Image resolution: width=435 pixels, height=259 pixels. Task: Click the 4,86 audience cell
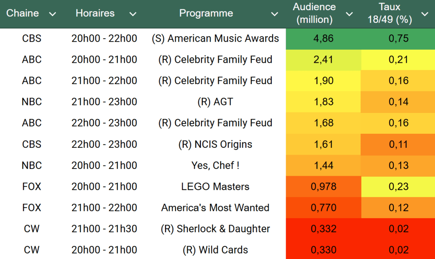pyautogui.click(x=323, y=39)
